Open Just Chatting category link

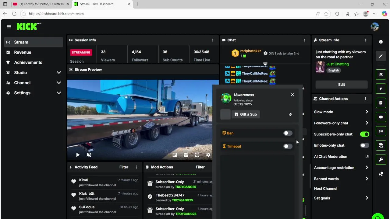(337, 64)
